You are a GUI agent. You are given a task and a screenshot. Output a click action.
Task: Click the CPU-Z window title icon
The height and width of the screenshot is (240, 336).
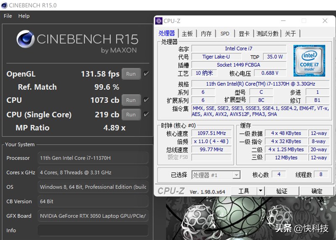pyautogui.click(x=159, y=21)
